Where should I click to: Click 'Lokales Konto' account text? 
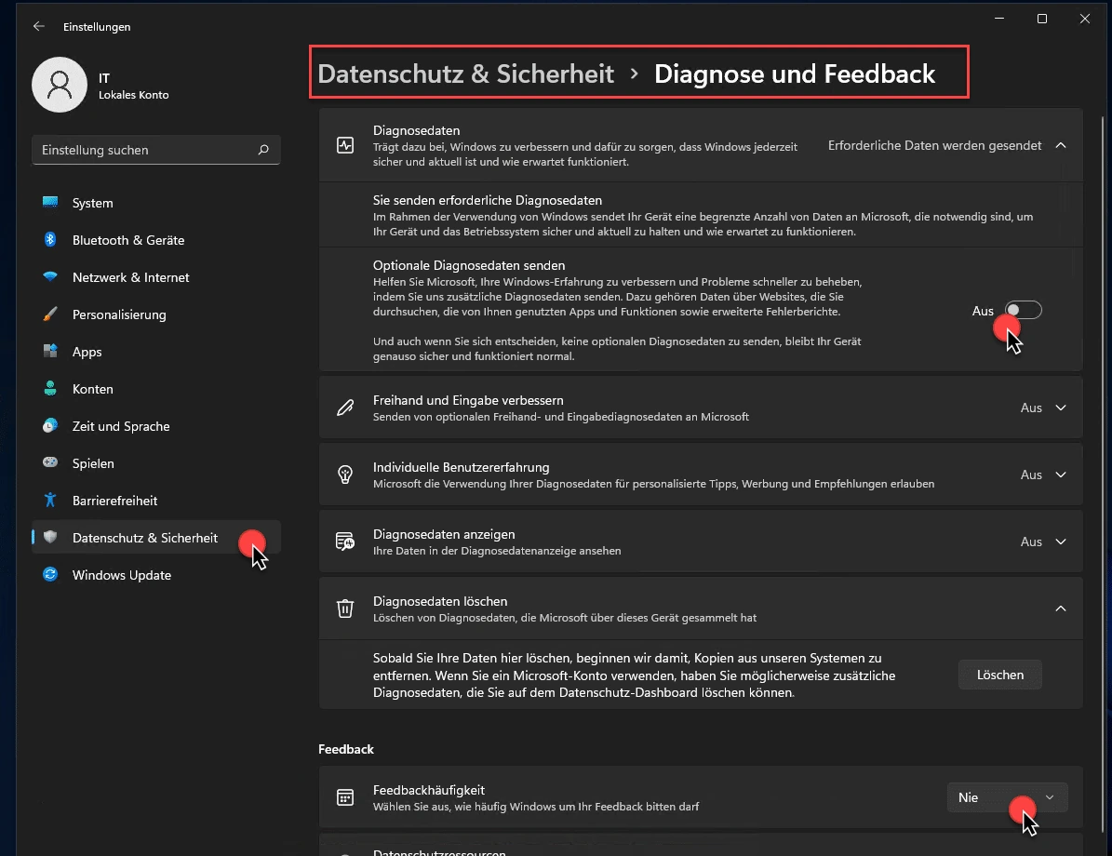click(133, 95)
